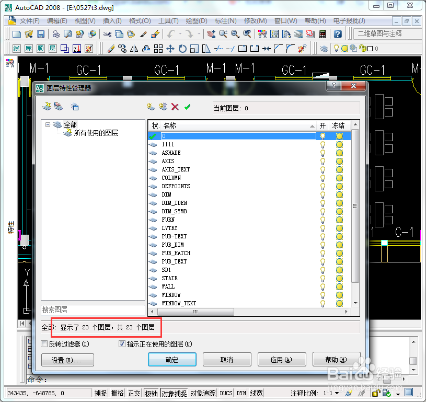Click the Explode tool icon
Image resolution: width=426 pixels, height=402 pixels.
pyautogui.click(x=302, y=49)
